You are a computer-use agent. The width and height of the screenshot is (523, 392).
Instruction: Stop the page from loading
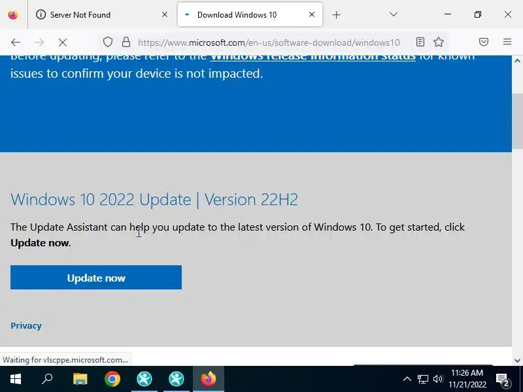(x=63, y=42)
